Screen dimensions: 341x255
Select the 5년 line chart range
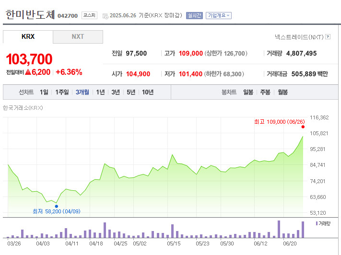pyautogui.click(x=131, y=92)
